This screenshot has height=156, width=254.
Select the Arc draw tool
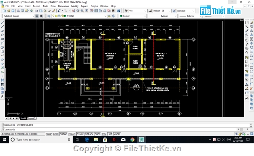2,43
